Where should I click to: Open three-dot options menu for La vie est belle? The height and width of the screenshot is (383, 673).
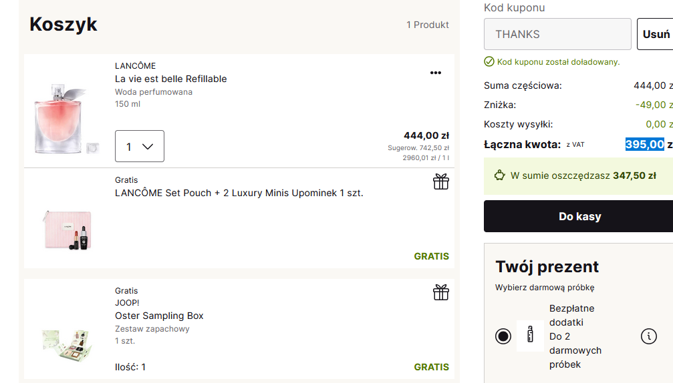point(436,73)
